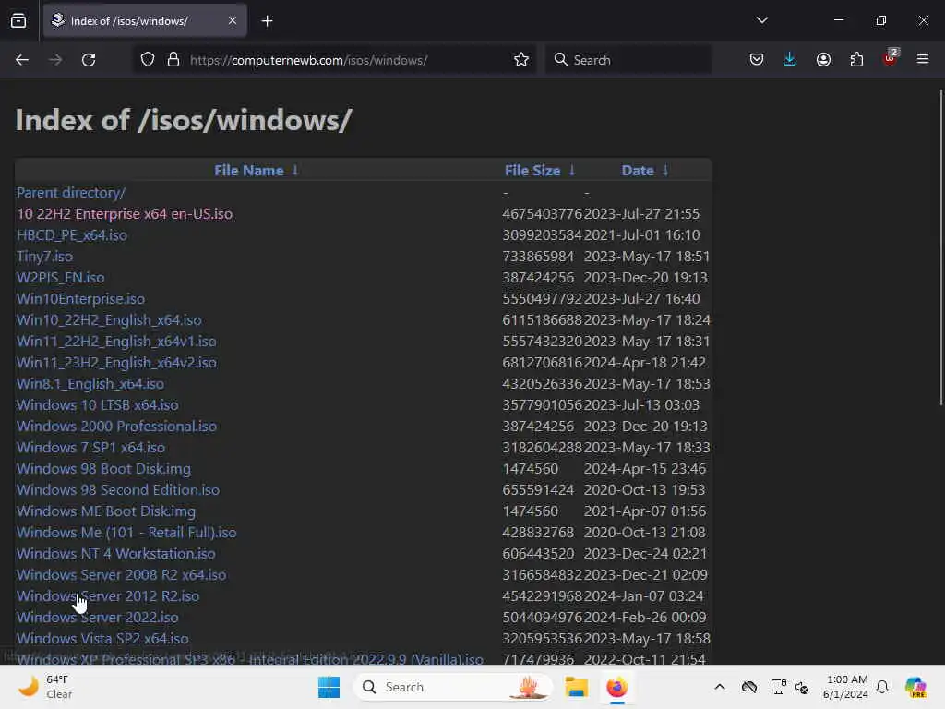945x709 pixels.
Task: Open the Windows Start menu
Action: point(329,687)
